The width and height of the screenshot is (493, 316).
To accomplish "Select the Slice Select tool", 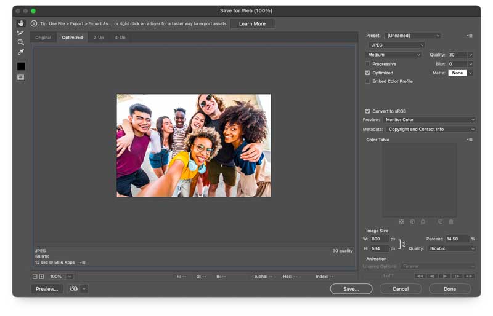I will point(21,33).
